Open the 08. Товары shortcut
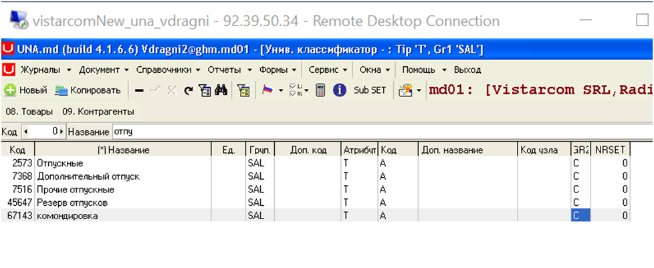Image resolution: width=654 pixels, height=268 pixels. pos(29,112)
